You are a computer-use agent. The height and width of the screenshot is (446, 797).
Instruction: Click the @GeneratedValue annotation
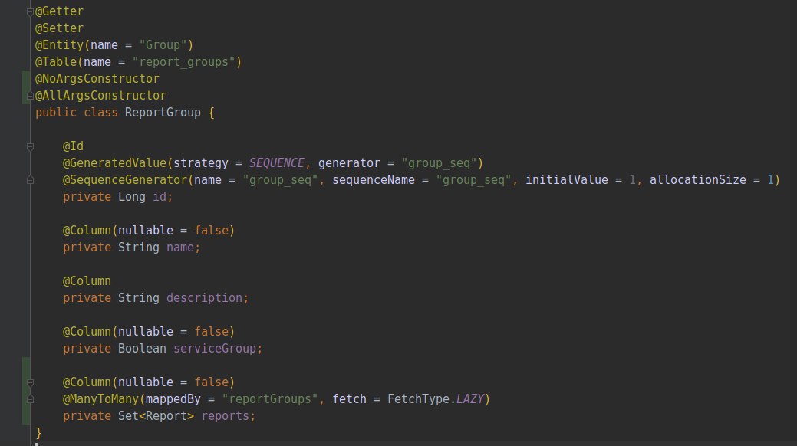(114, 162)
